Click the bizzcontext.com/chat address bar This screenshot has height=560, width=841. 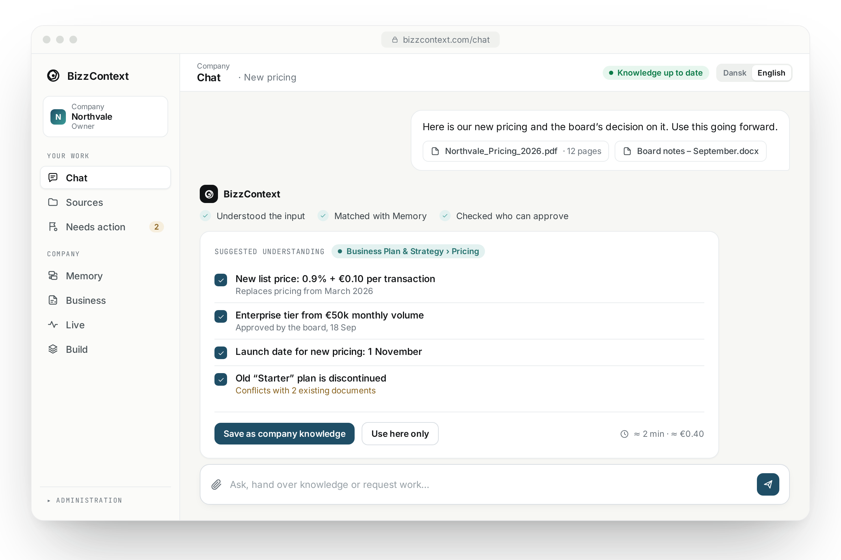tap(440, 40)
